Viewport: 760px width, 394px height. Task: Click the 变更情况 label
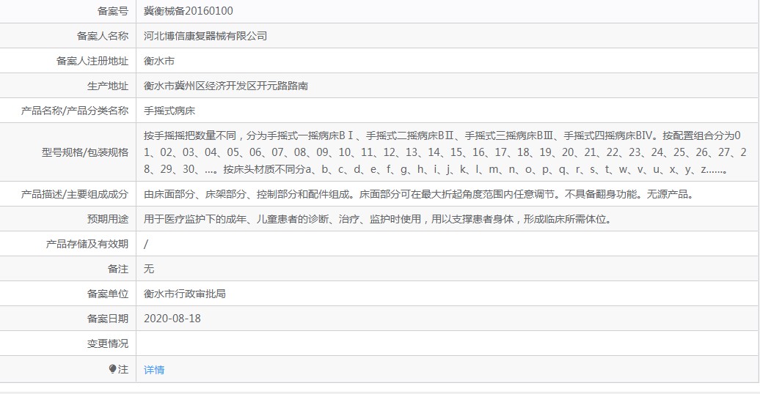(x=108, y=343)
